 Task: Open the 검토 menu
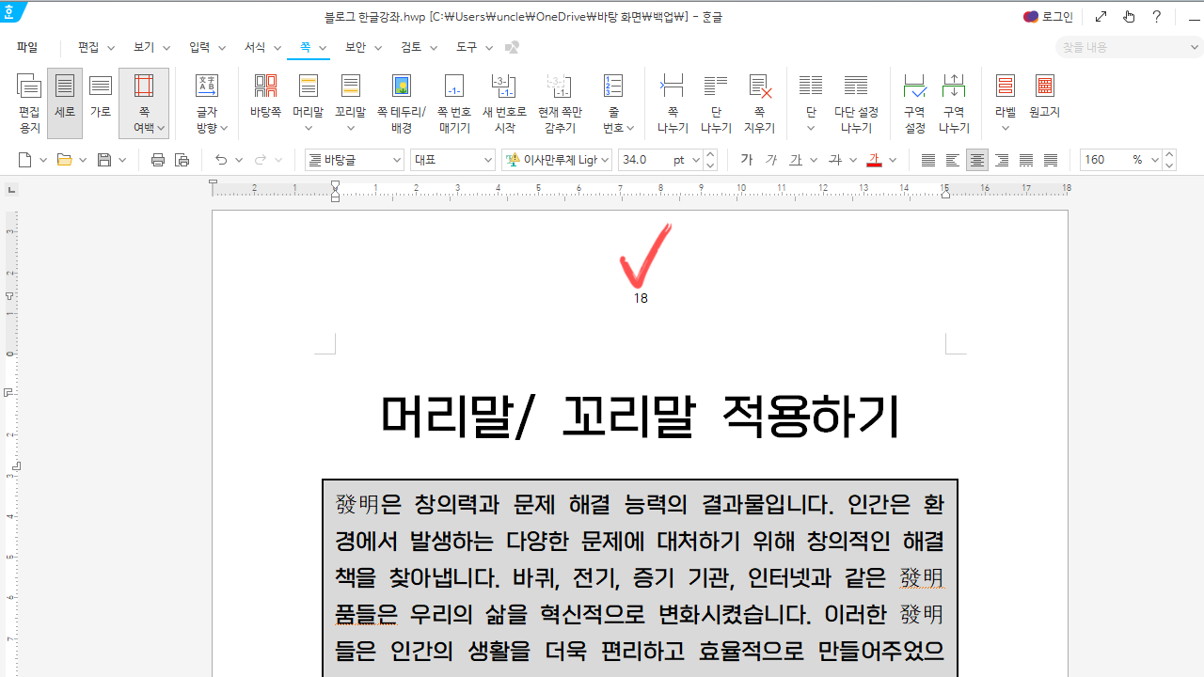(411, 47)
